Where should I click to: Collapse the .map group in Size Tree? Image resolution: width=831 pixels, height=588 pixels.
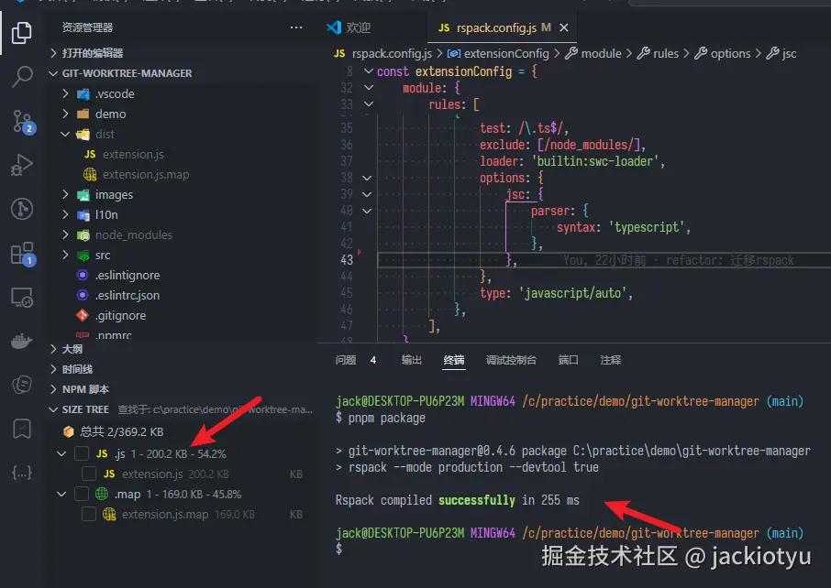click(61, 494)
